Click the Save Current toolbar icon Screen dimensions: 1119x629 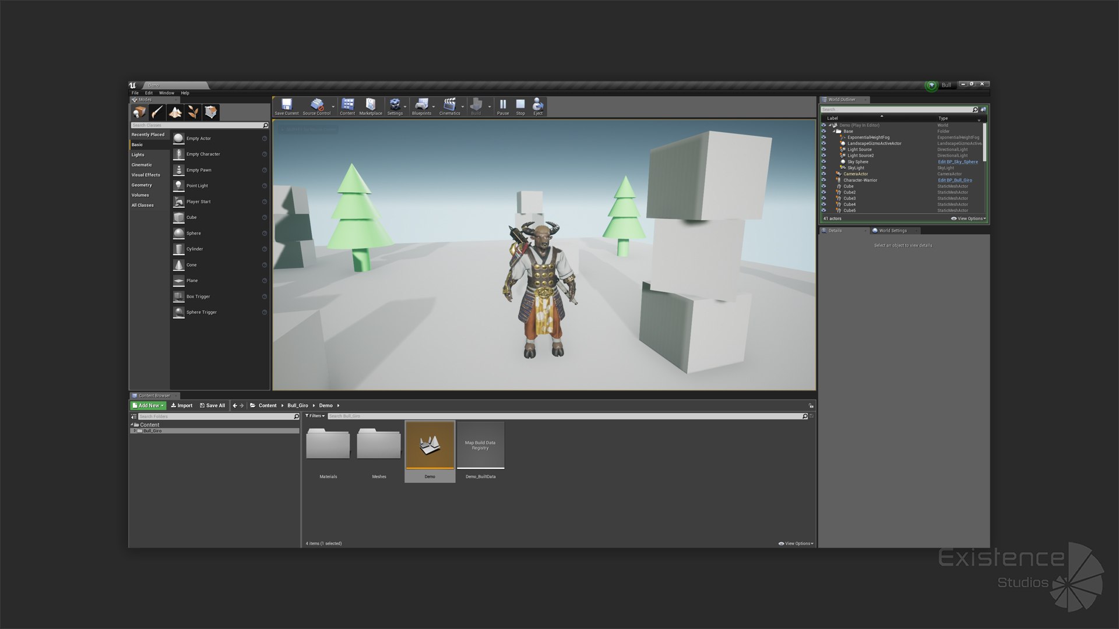286,106
